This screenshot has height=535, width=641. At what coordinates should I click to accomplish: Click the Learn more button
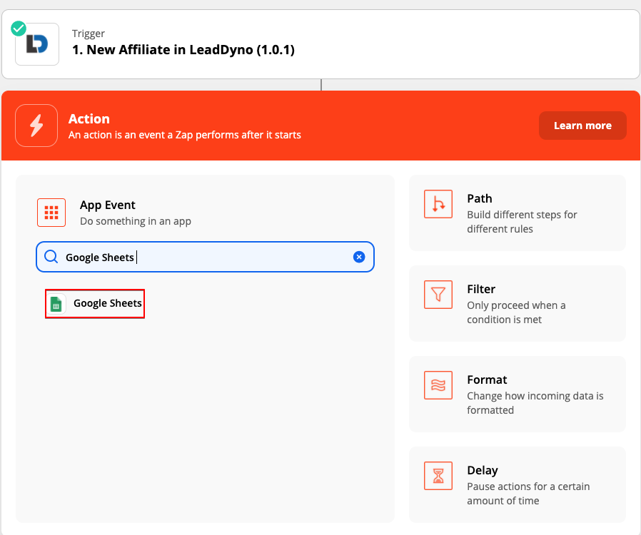pos(582,126)
